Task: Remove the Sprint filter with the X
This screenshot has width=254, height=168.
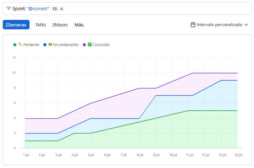Action: pos(62,9)
